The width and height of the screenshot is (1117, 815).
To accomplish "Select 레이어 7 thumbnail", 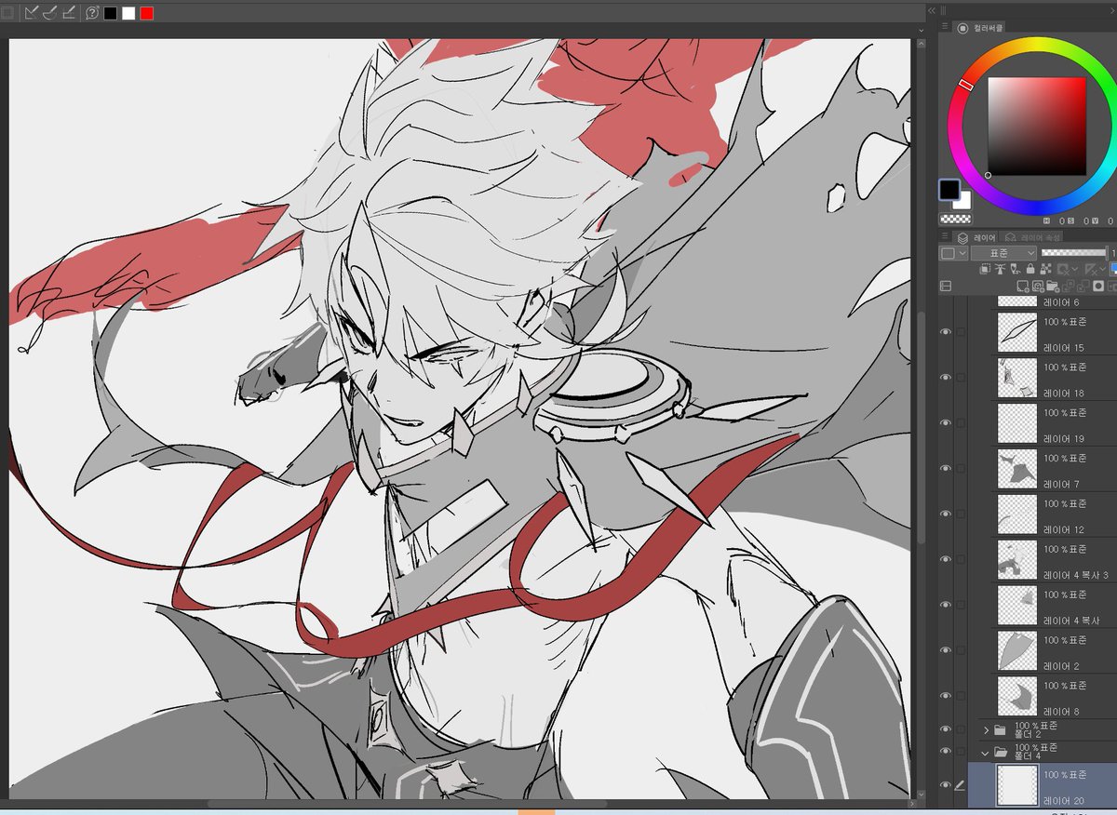I will (1017, 469).
